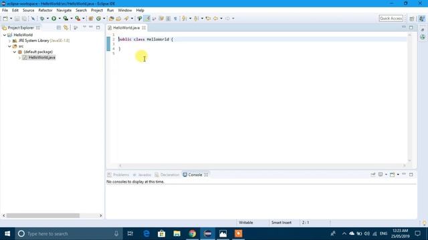Open the Debug dropdown arrow
This screenshot has height=240, width=428.
47,19
